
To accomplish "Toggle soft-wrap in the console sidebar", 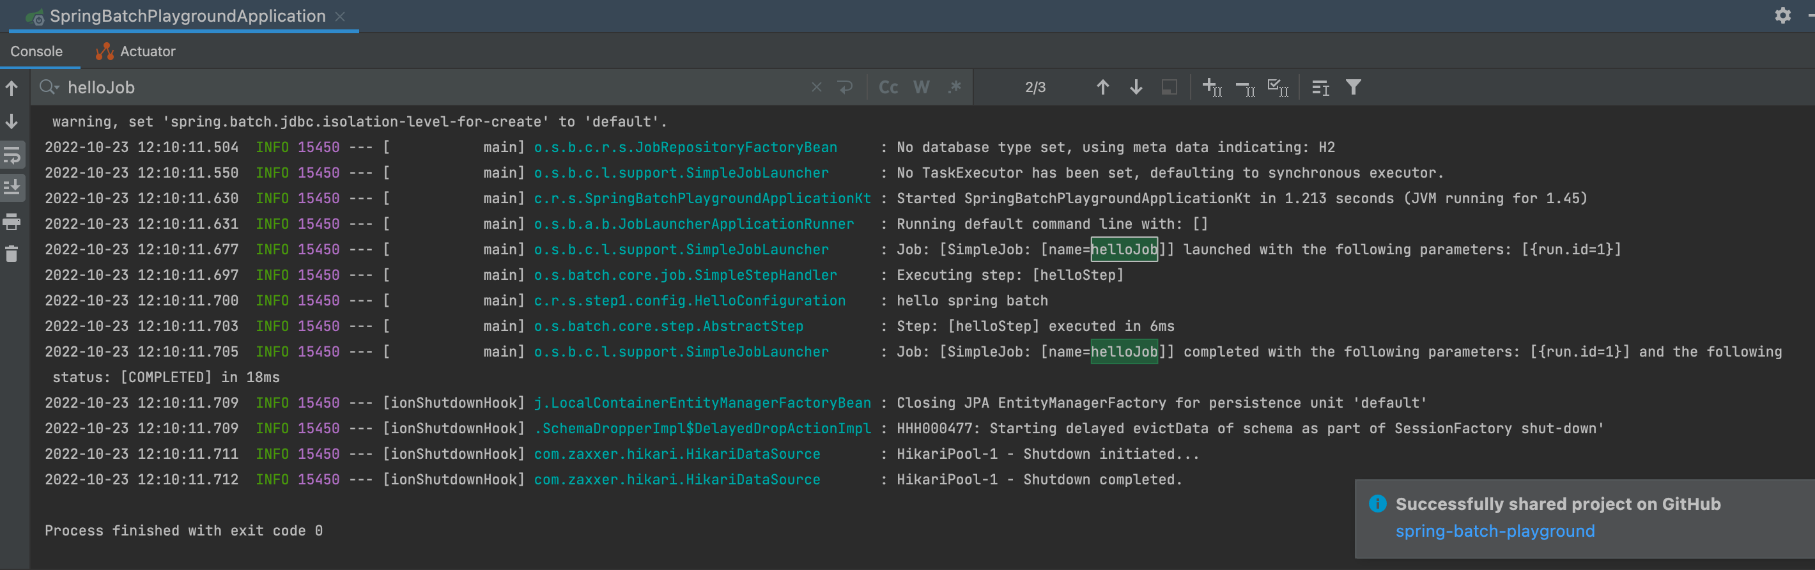I will (x=12, y=155).
